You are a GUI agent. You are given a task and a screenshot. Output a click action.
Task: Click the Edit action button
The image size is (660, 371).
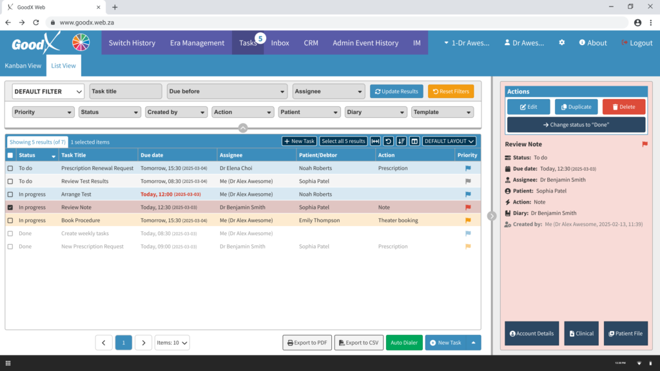point(529,107)
